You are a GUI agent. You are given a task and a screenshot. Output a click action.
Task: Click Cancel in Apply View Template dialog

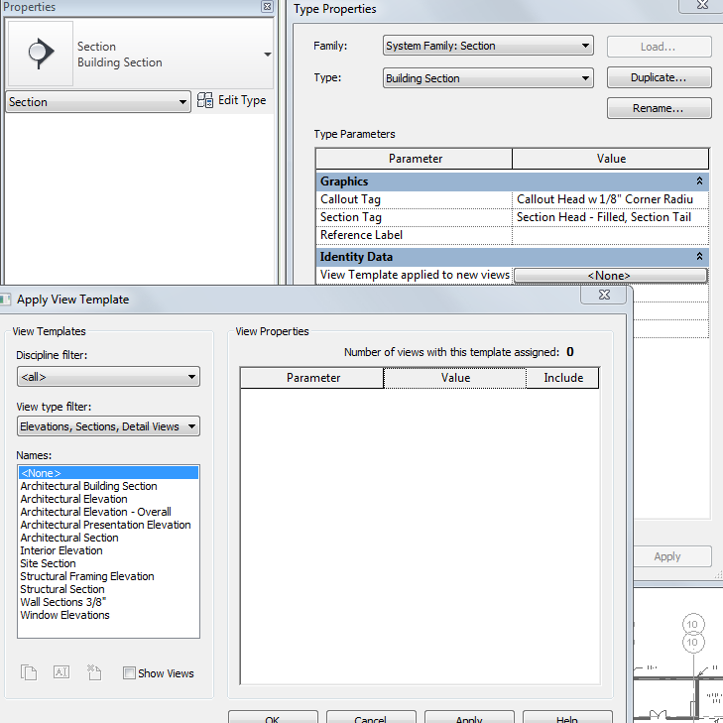tap(371, 717)
